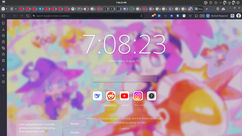
Task: Expand the system tray chevron
Action: pos(220,3)
